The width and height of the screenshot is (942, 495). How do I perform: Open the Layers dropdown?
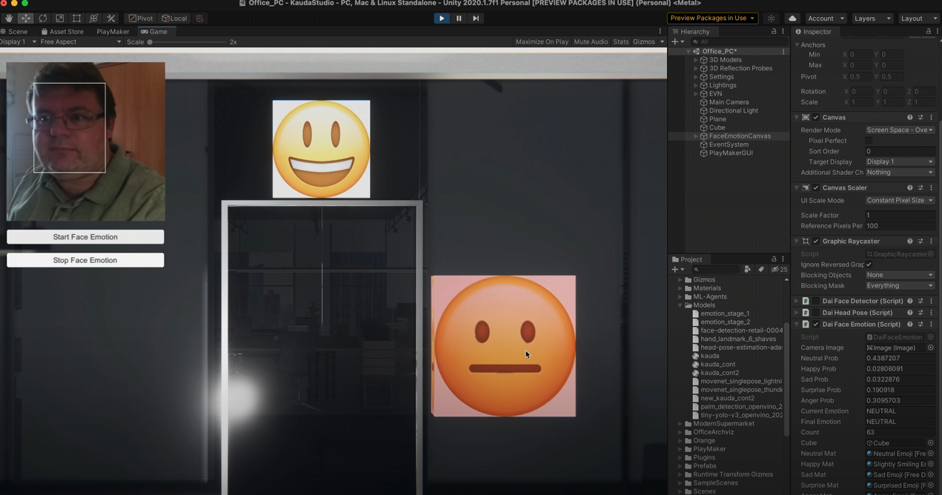(872, 18)
